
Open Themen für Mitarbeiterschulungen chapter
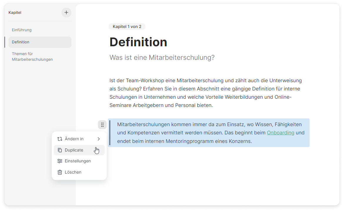[x=32, y=57]
